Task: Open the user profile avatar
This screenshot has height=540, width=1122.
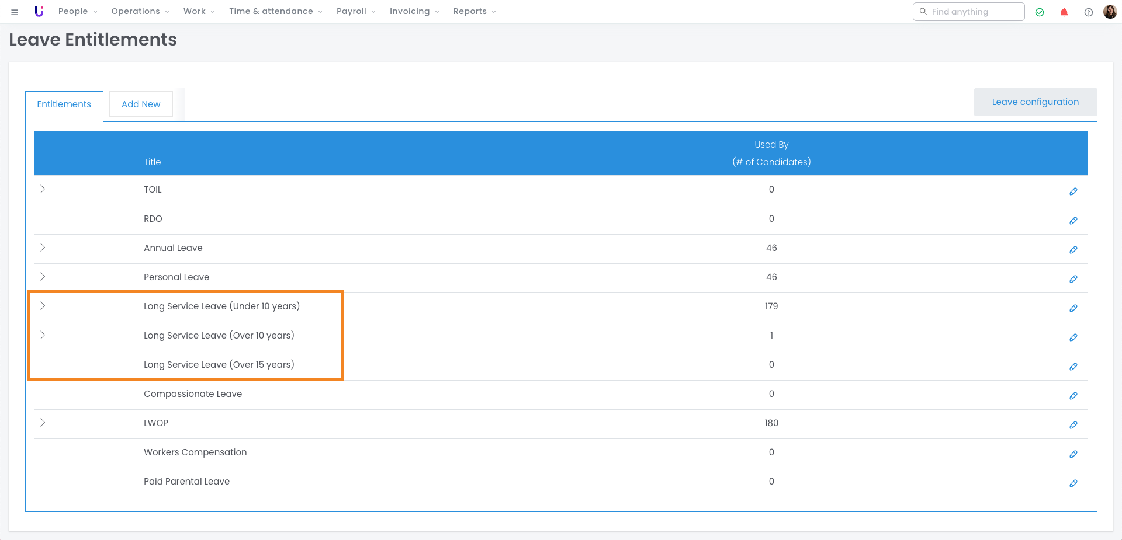Action: pyautogui.click(x=1110, y=12)
